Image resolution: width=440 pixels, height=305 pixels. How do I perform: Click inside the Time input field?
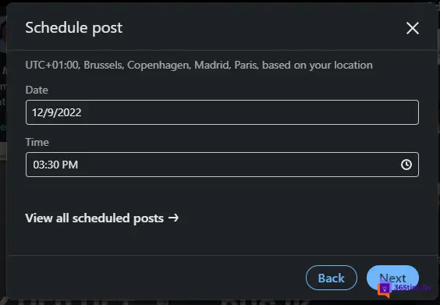tap(222, 165)
